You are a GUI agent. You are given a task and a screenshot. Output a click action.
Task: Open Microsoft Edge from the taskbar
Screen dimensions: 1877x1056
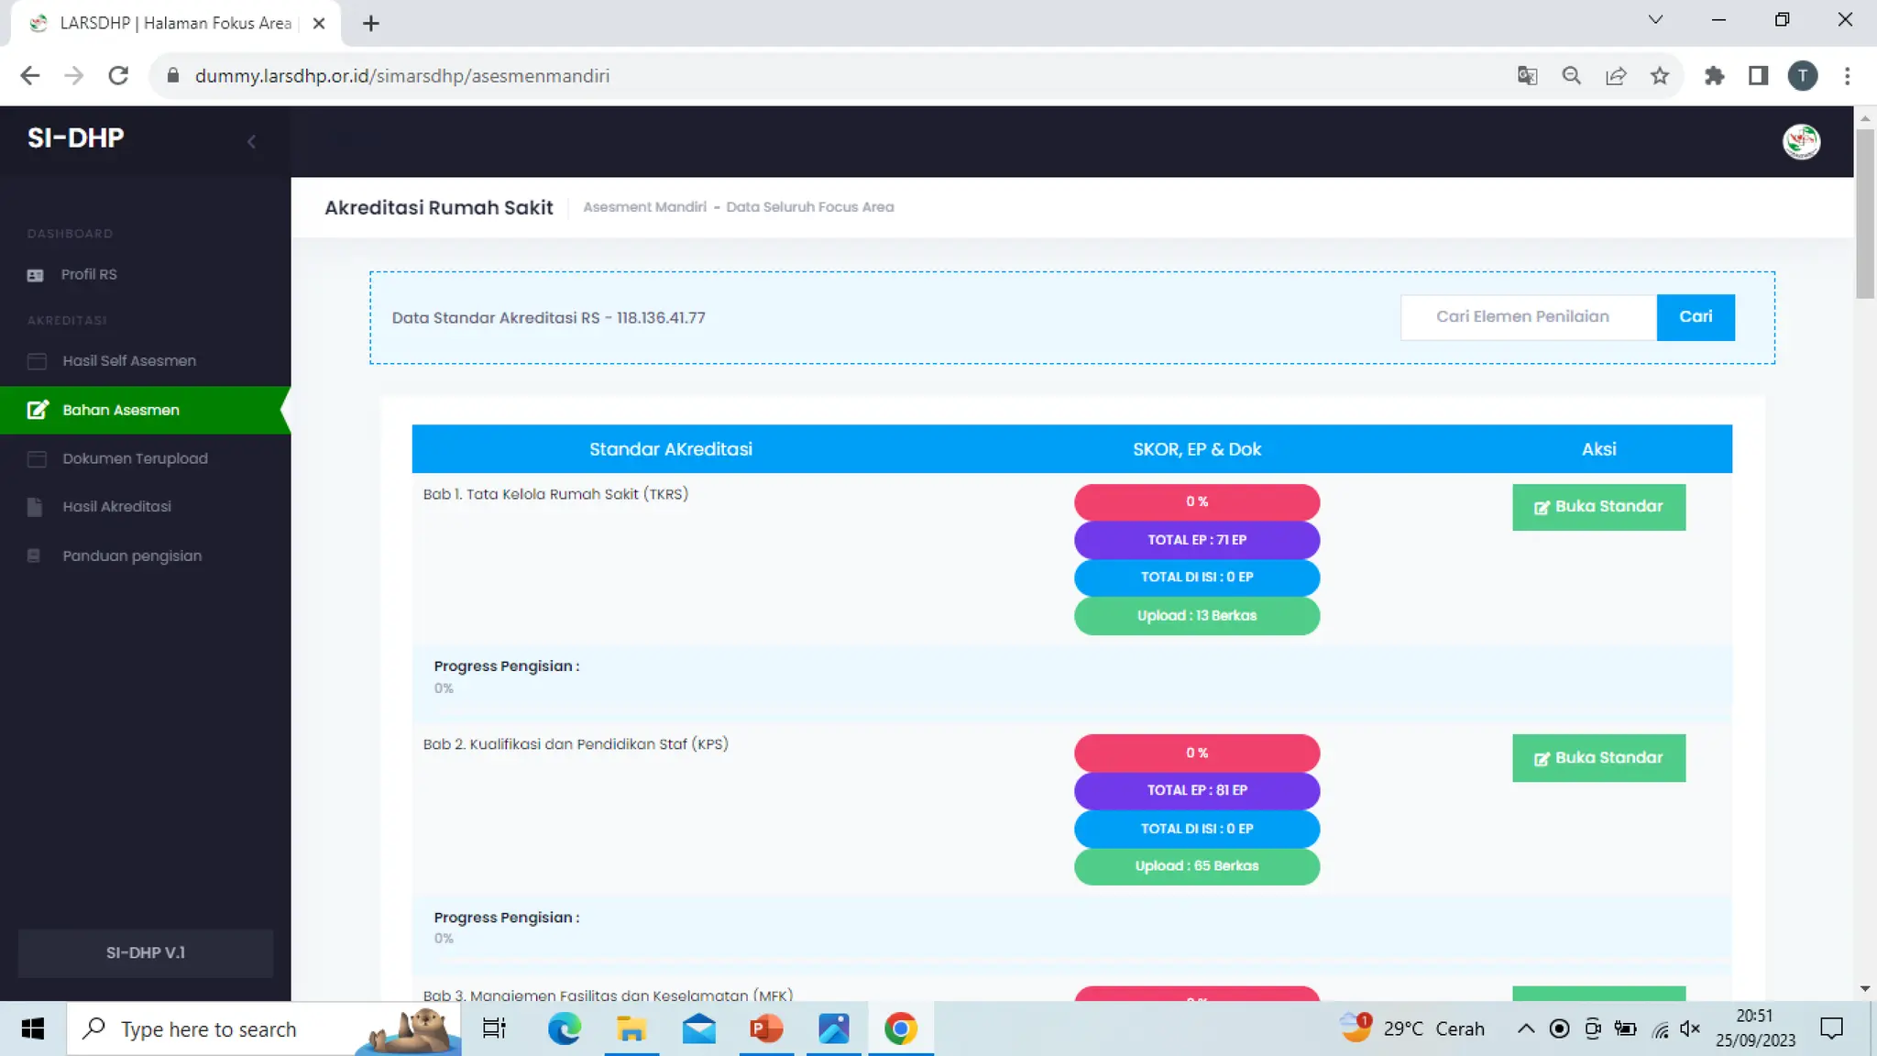tap(564, 1028)
